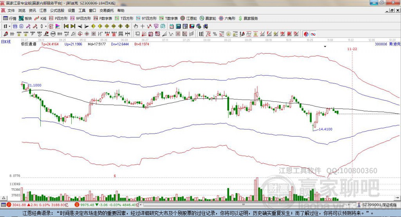Select the percent % tool icon
This screenshot has height=217, width=401.
(x=215, y=34)
